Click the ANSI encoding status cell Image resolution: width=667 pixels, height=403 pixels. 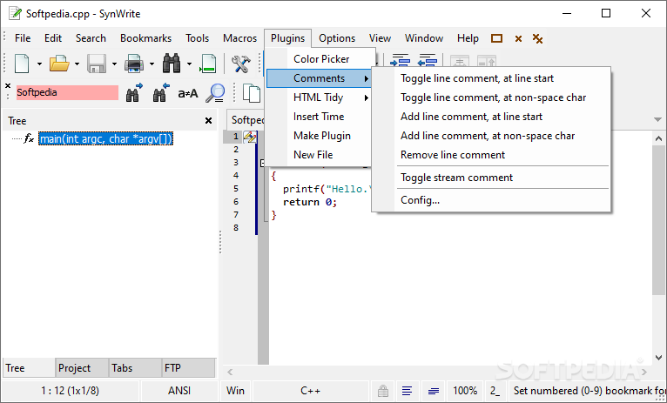(x=179, y=390)
